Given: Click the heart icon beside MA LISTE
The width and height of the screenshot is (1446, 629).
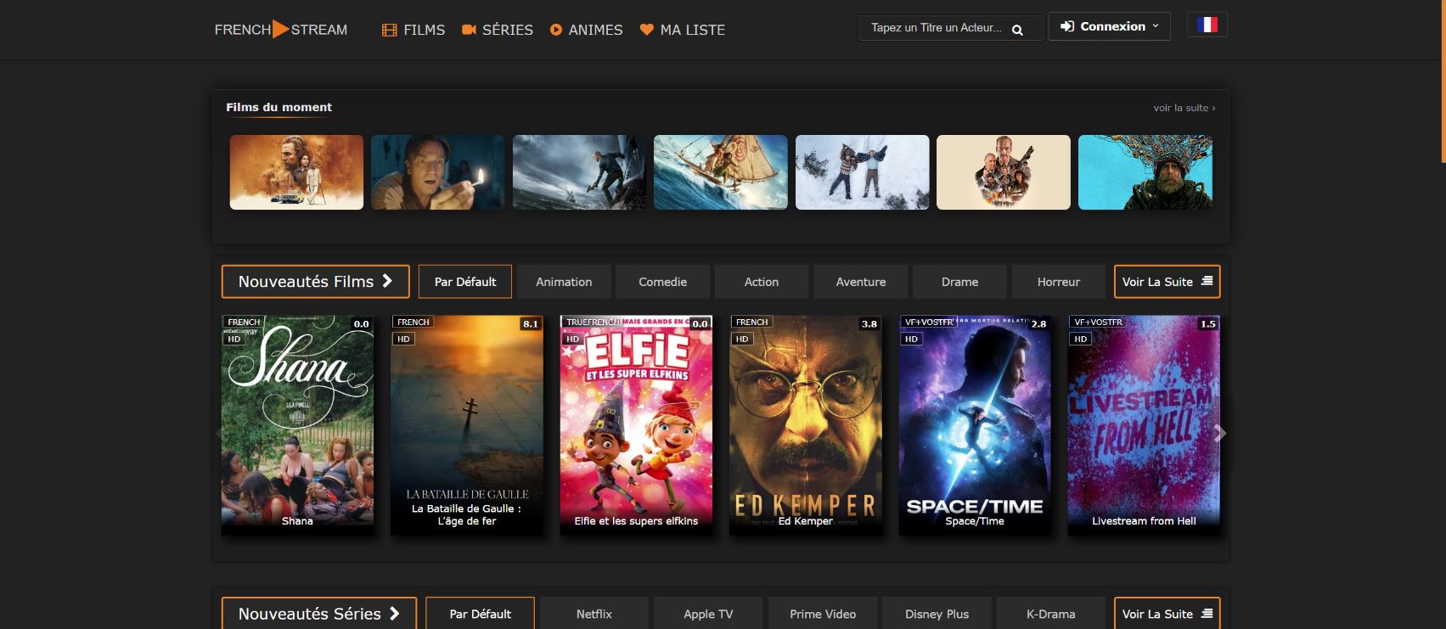Looking at the screenshot, I should tap(647, 30).
